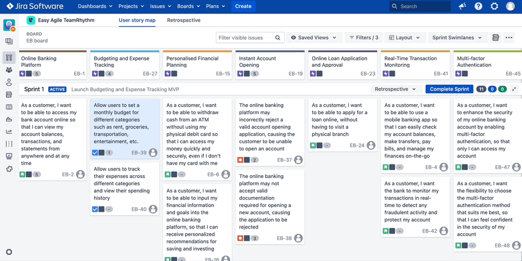Open Jira settings gear in top bar
This screenshot has height=261, width=522.
click(494, 7)
